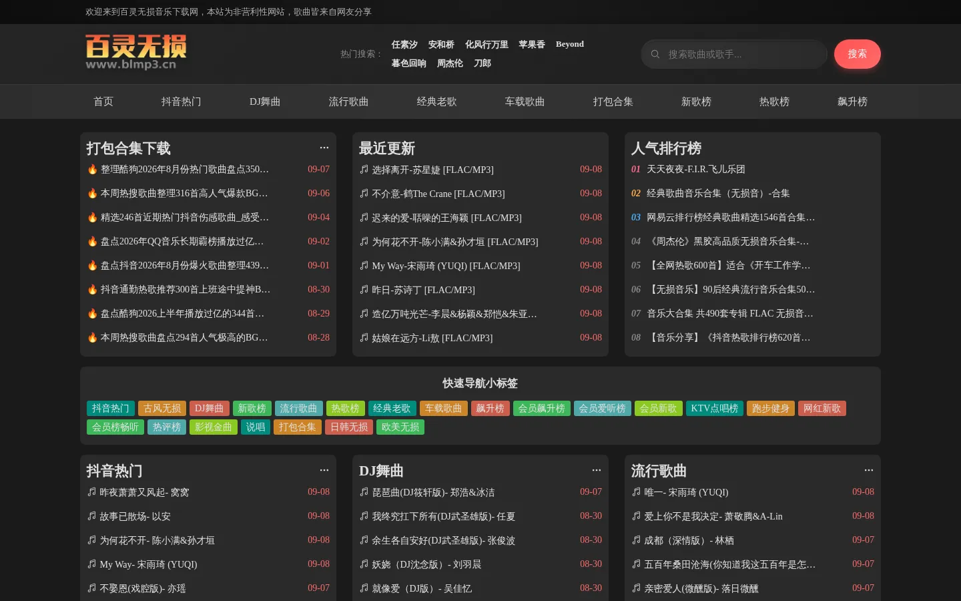Click hot search term Beyond
This screenshot has height=601, width=961.
(x=570, y=44)
